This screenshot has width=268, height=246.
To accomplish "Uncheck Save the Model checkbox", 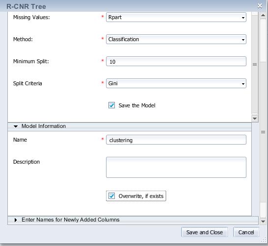I will tap(111, 105).
